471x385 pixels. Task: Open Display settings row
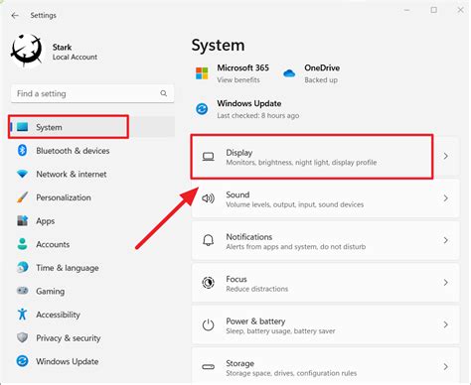[x=326, y=156]
